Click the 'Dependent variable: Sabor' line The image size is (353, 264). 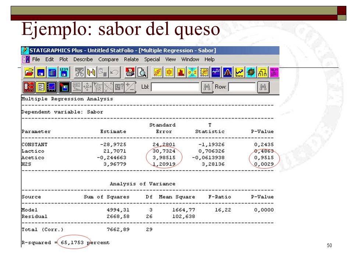tap(62, 112)
